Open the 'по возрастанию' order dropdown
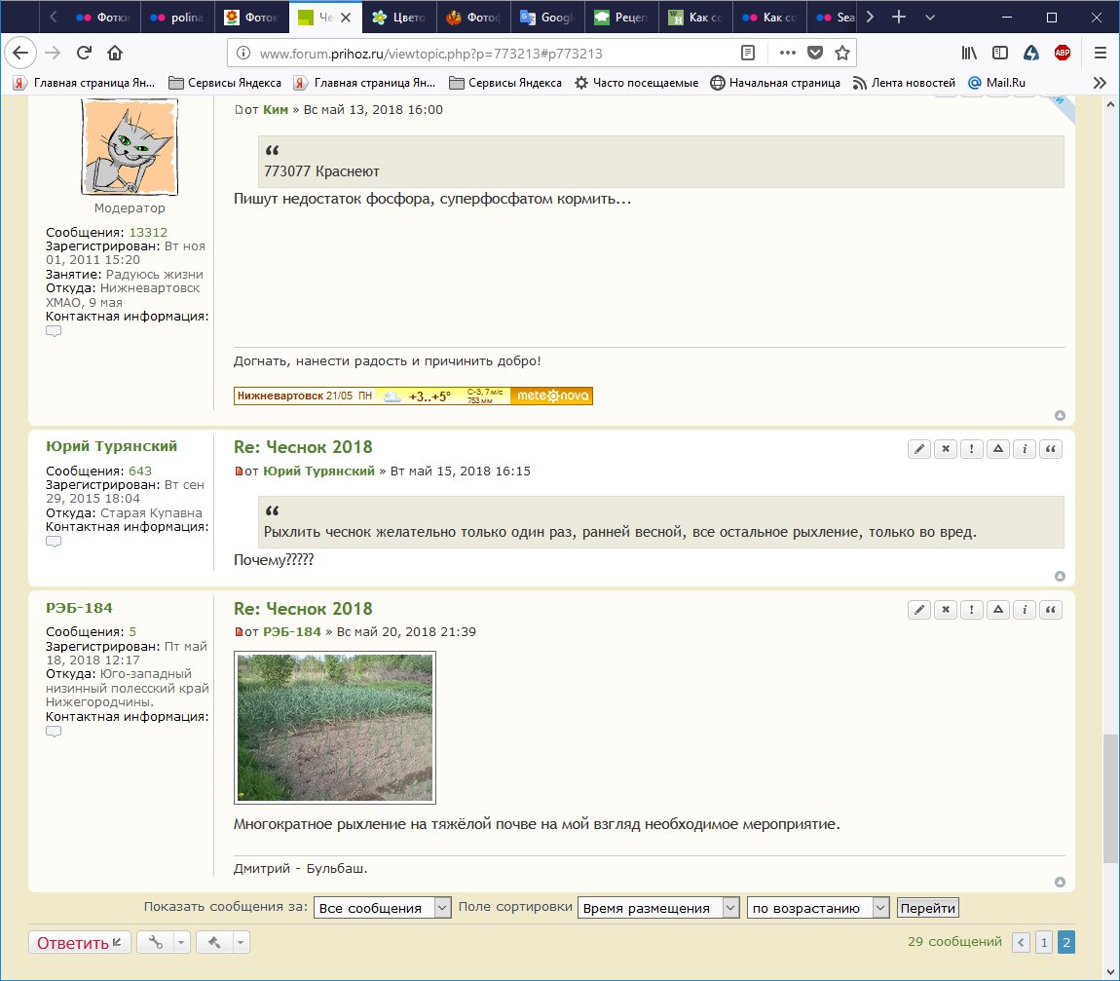The height and width of the screenshot is (981, 1120). pos(818,908)
